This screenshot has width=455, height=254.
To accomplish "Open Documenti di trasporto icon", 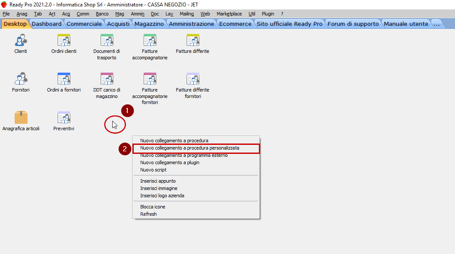I will pyautogui.click(x=107, y=40).
